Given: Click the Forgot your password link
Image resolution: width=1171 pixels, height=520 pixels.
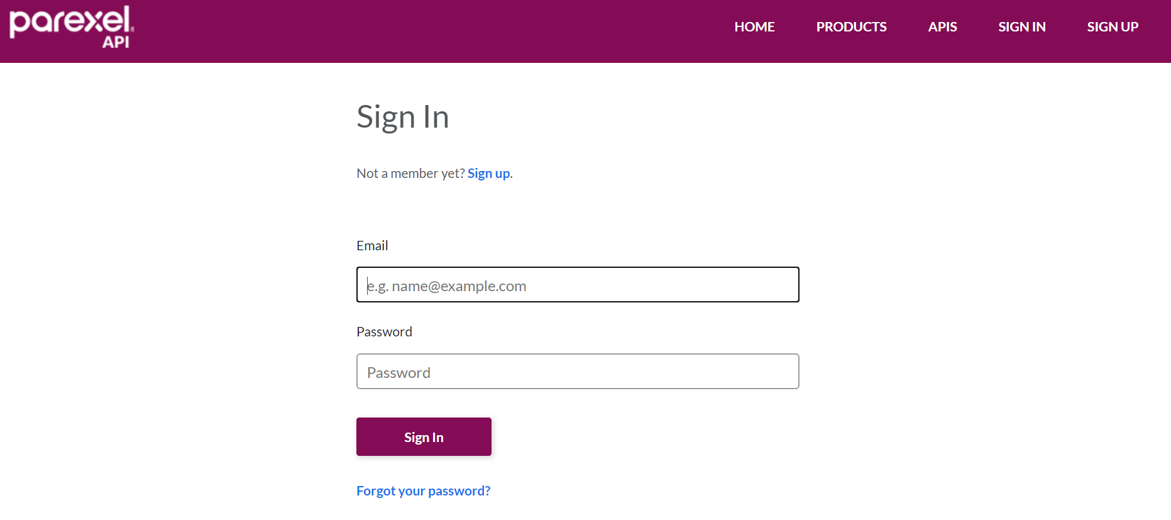Looking at the screenshot, I should pyautogui.click(x=423, y=490).
